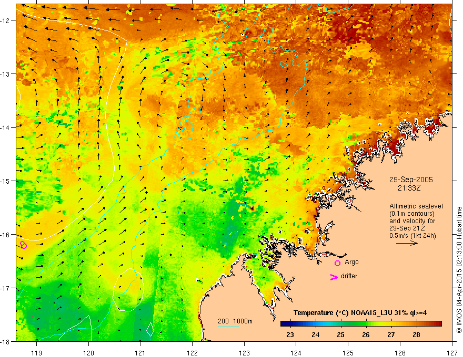This screenshot has width=463, height=357.
Task: Click the white diamond contour near 121°E
Action: (x=150, y=329)
